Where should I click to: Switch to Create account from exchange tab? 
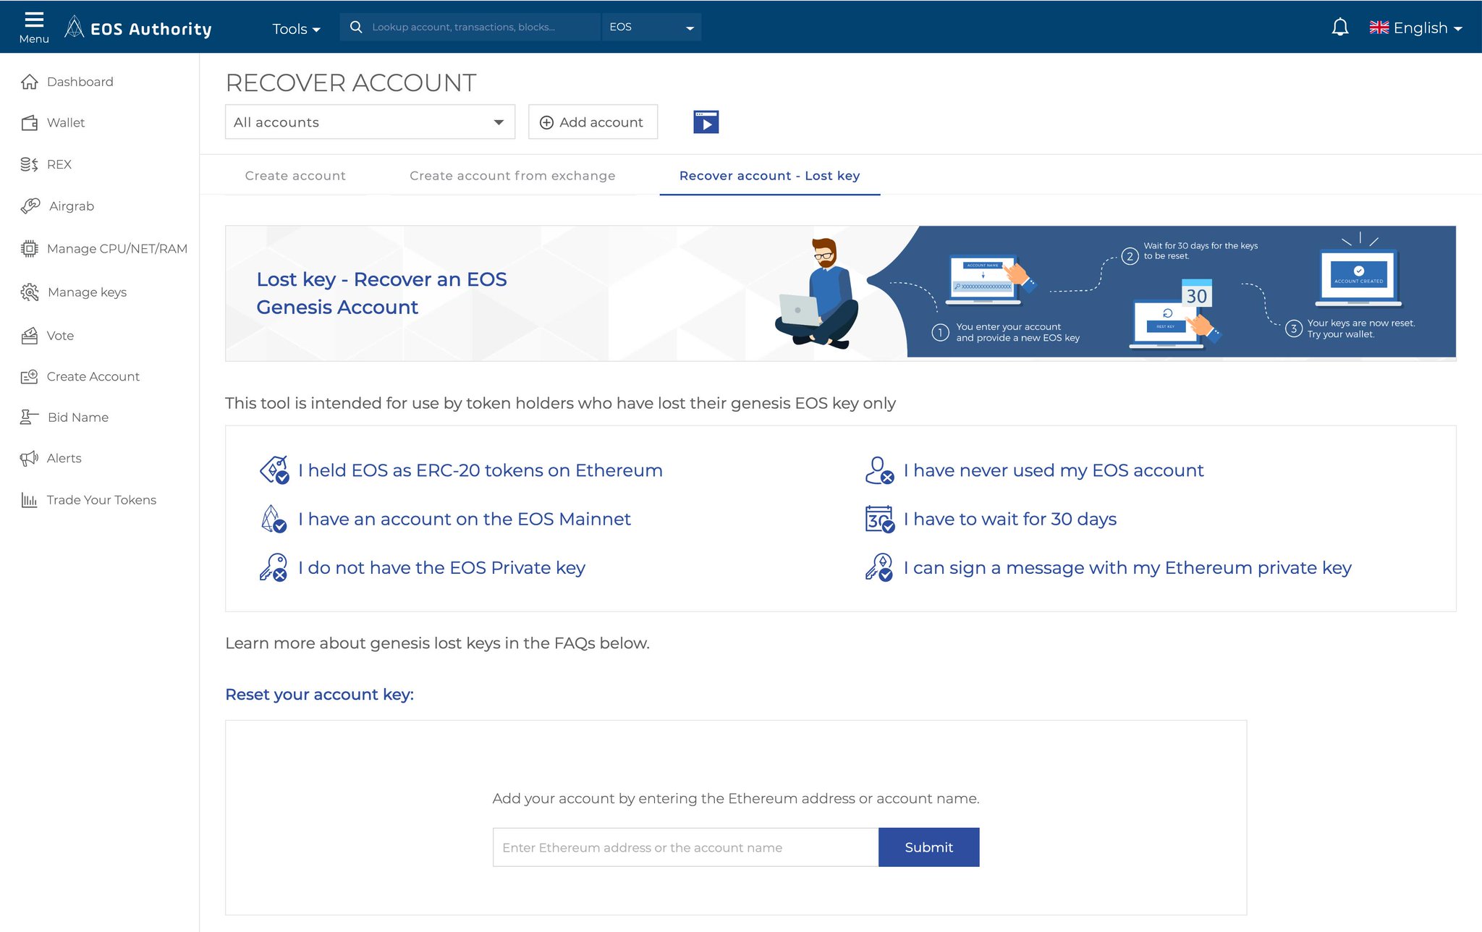[512, 176]
